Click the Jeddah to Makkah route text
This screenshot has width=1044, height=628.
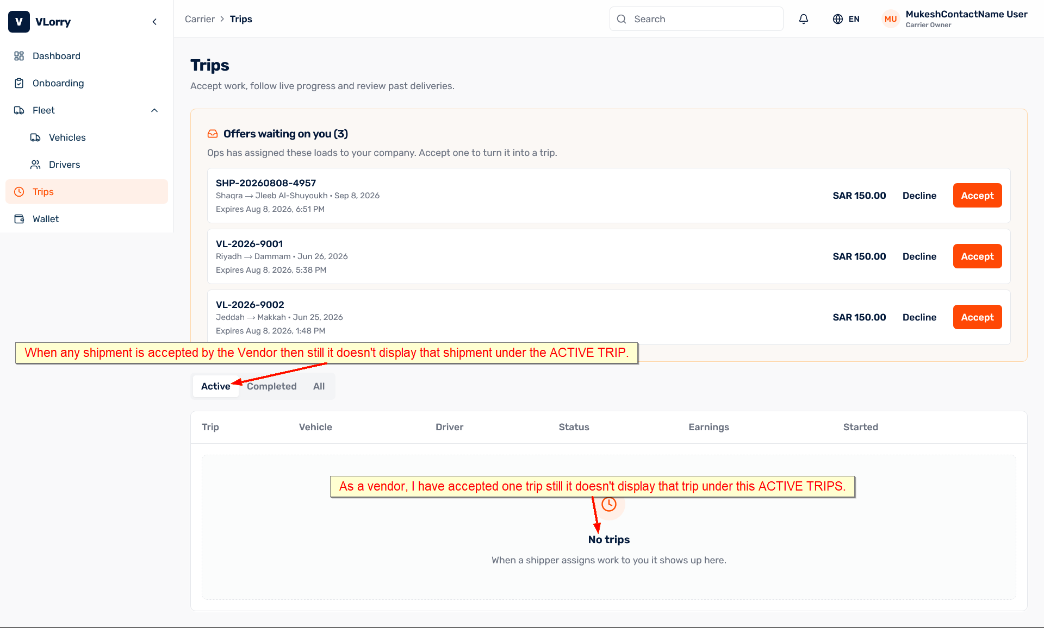(251, 317)
